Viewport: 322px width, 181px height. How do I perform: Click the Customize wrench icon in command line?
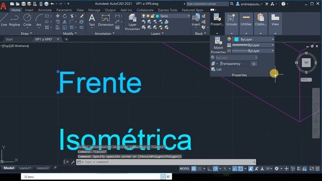pyautogui.click(x=72, y=162)
